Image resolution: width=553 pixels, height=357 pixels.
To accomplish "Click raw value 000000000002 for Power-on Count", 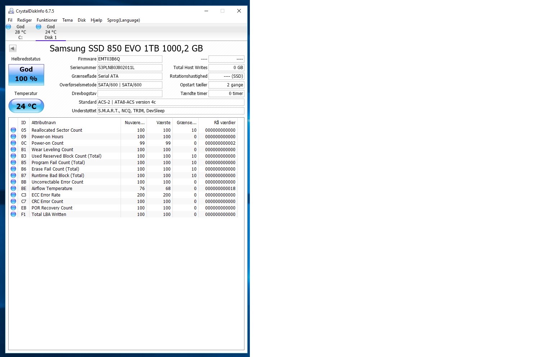I will (220, 143).
